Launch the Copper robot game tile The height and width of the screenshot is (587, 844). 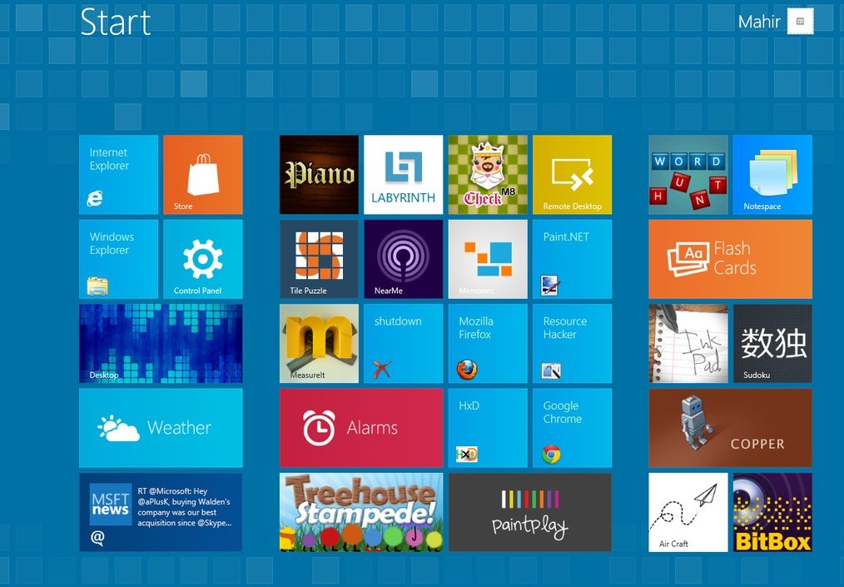pos(731,428)
